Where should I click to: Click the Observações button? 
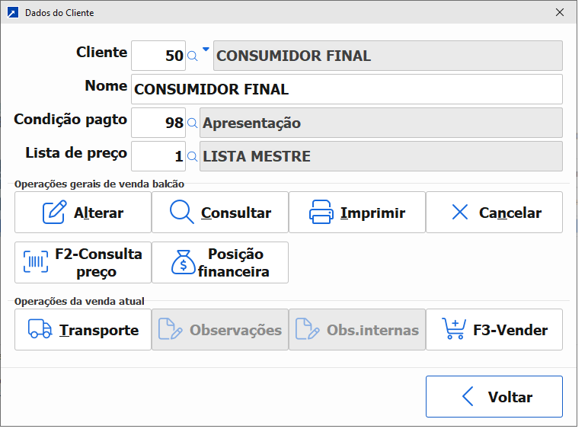click(x=220, y=330)
